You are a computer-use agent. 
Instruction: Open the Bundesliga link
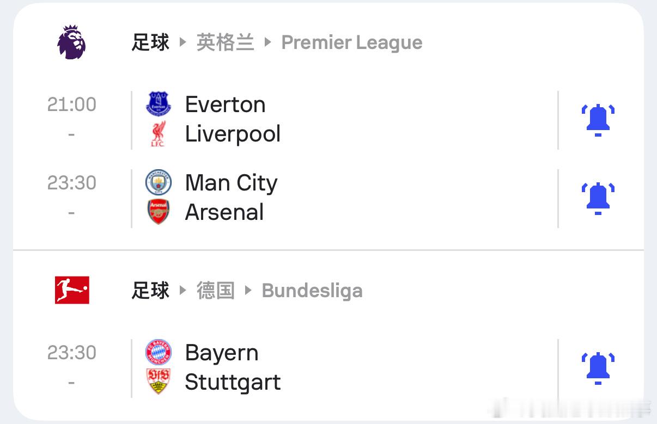pos(312,291)
